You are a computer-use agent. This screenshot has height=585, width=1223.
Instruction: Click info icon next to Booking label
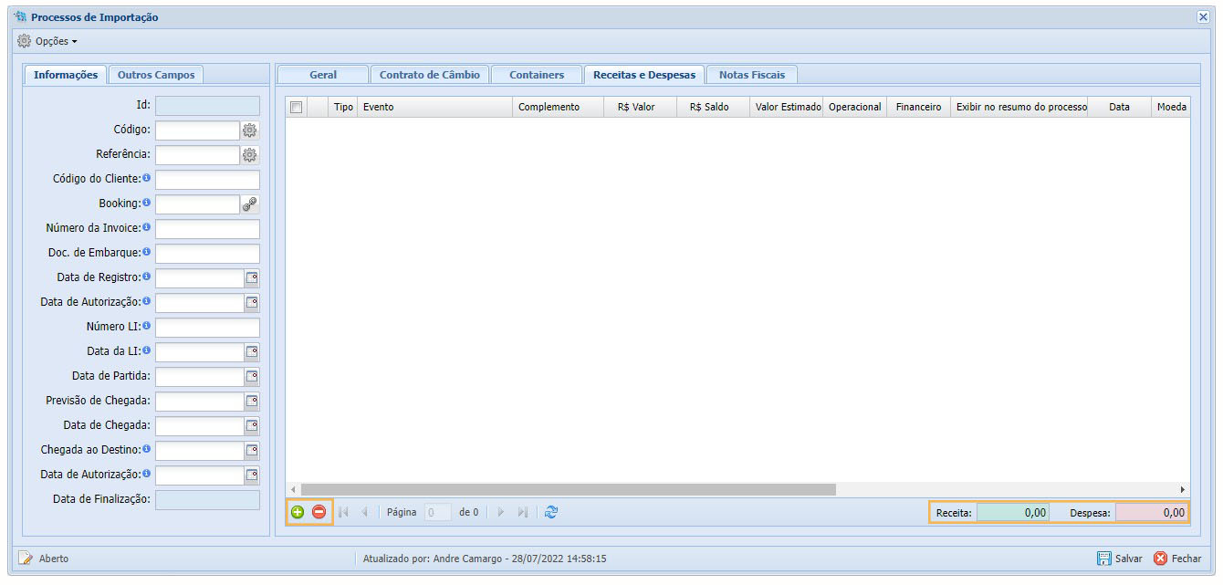(x=147, y=202)
